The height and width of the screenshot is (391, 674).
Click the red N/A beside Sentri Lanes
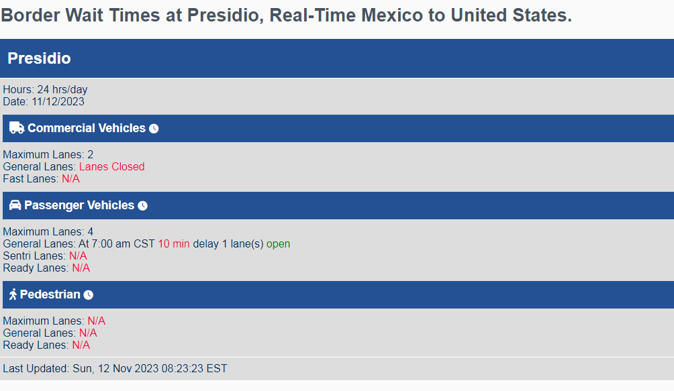(x=77, y=256)
